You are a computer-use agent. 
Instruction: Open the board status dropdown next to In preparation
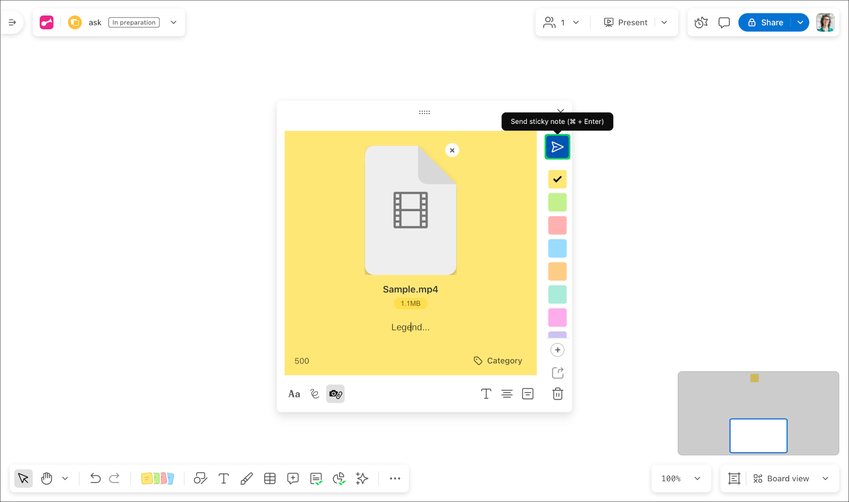pos(173,22)
